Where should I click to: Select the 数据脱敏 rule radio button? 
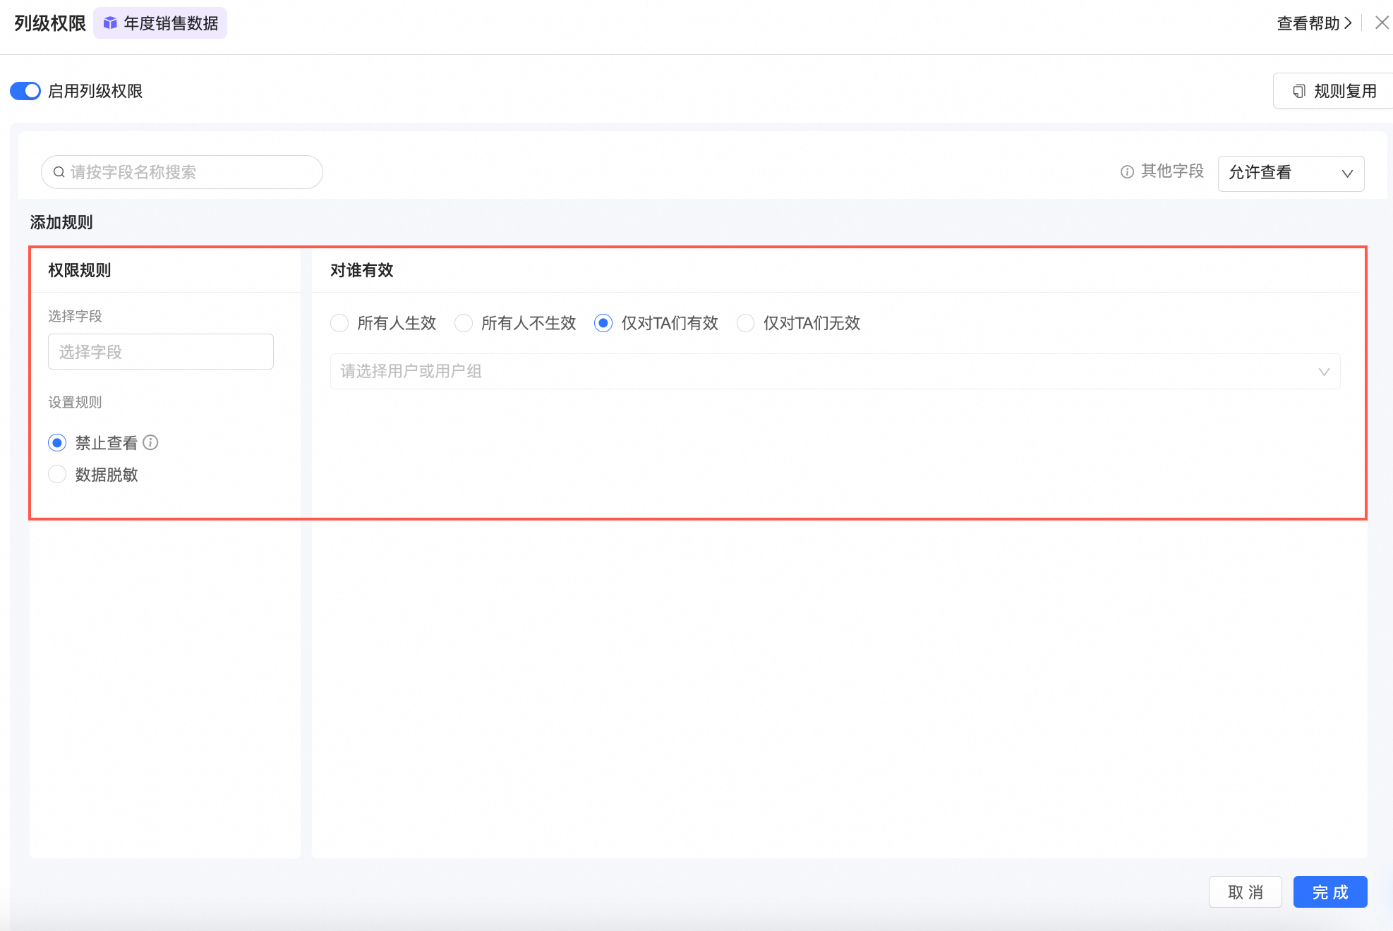tap(57, 474)
